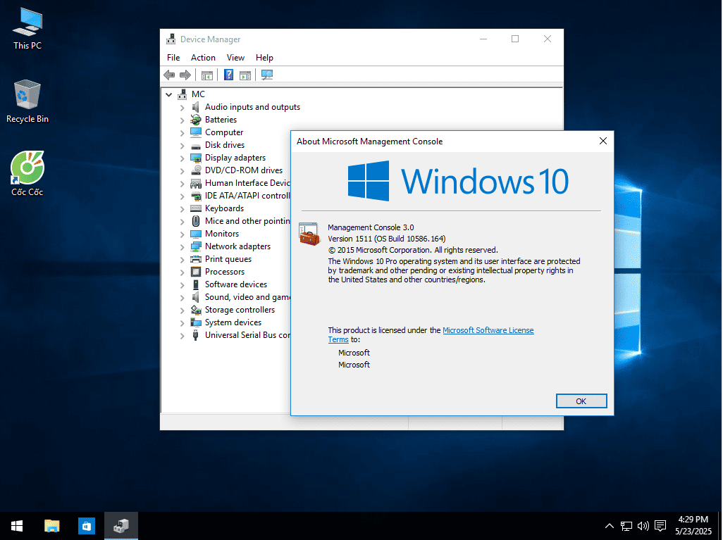Image resolution: width=723 pixels, height=540 pixels.
Task: Select the 'Print queues' tree label
Action: 228,259
